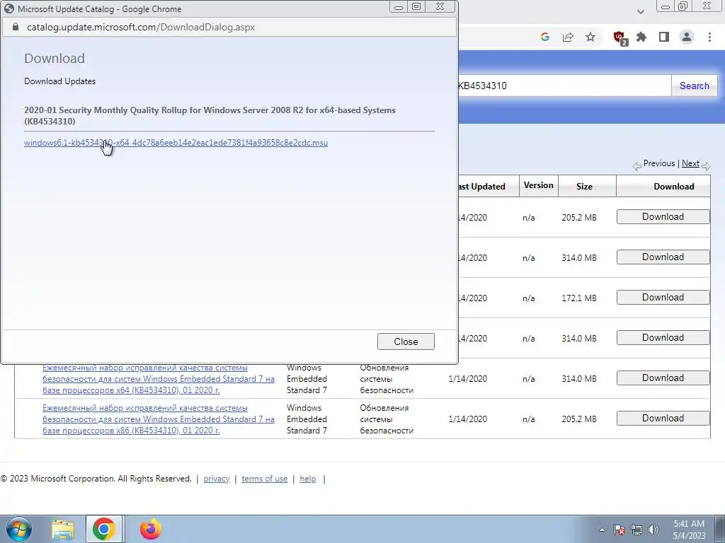Open Windows Start menu orb

coord(19,529)
